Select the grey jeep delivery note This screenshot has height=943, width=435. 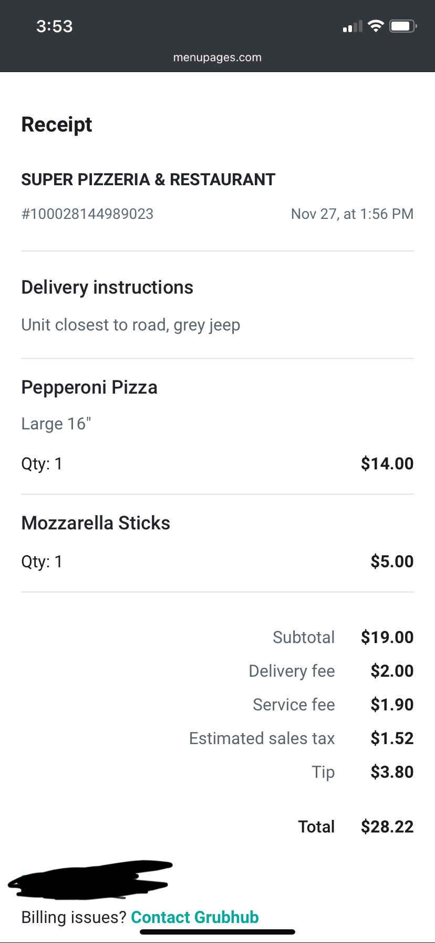pyautogui.click(x=131, y=325)
